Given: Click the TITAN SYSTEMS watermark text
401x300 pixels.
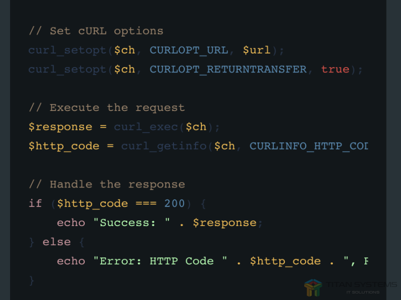Looking at the screenshot, I should tap(361, 285).
